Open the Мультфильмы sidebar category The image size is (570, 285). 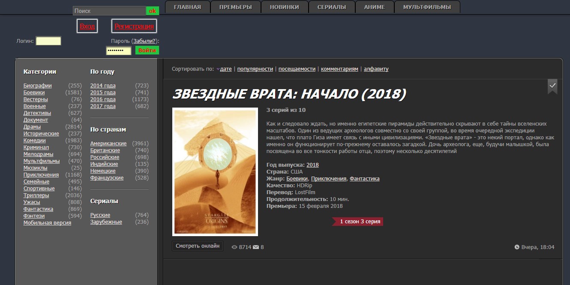point(42,161)
